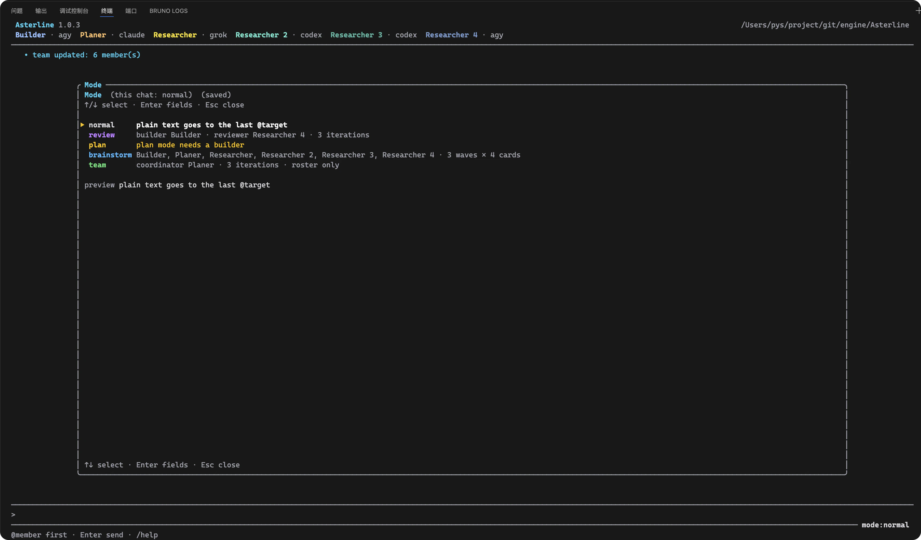The height and width of the screenshot is (540, 921).
Task: Select the plan mode row
Action: point(462,145)
